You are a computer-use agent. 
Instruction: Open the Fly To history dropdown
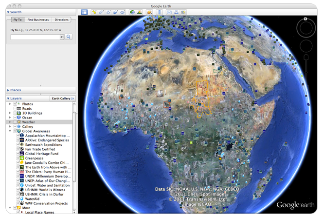click(x=62, y=37)
